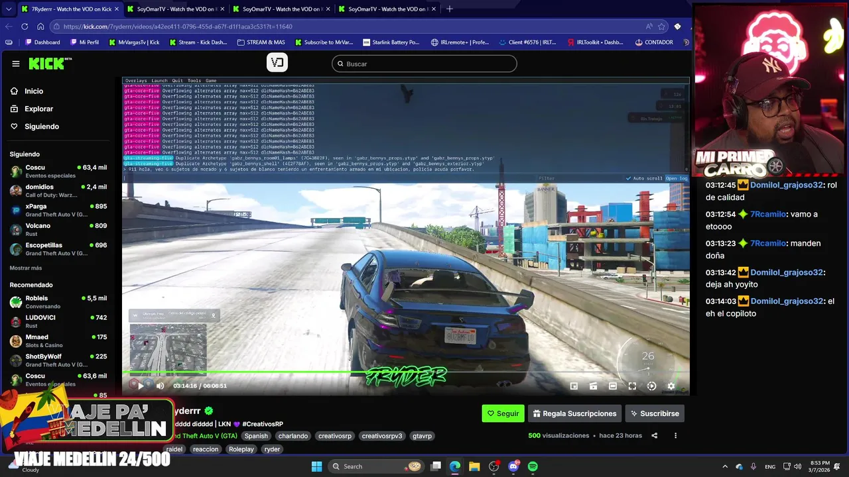The image size is (849, 477).
Task: Bookmark this page with the star
Action: pos(661,26)
